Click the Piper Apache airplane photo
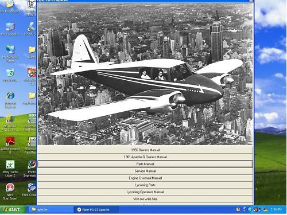287x215 pixels. [145, 74]
